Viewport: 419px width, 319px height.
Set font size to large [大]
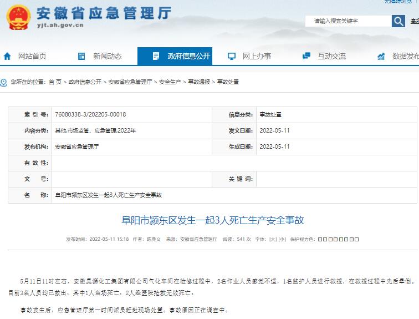[x=273, y=239]
